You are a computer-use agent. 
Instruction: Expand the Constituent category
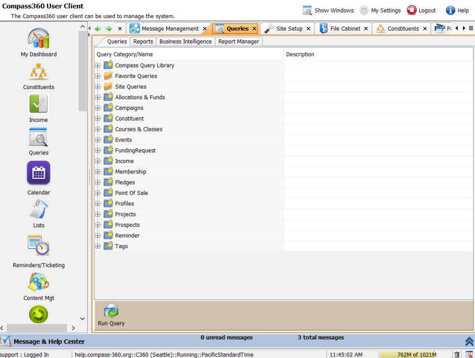pyautogui.click(x=98, y=118)
